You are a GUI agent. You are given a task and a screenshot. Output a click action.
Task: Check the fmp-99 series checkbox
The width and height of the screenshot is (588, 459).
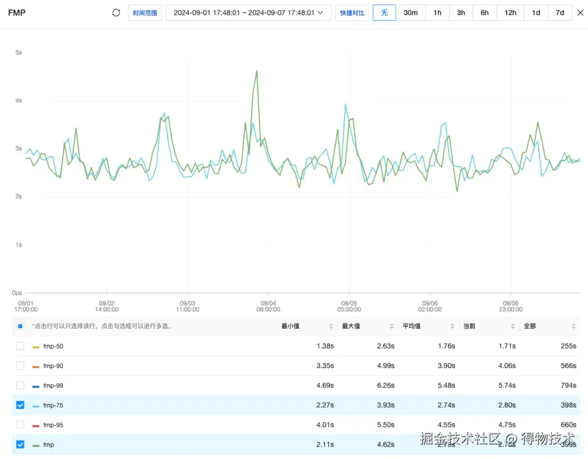(20, 385)
